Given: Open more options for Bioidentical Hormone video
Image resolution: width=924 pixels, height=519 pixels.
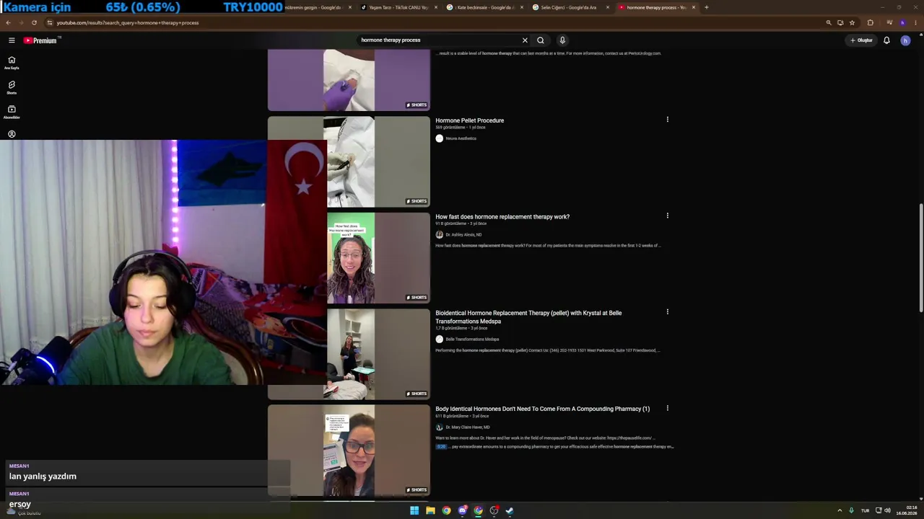Looking at the screenshot, I should point(667,312).
